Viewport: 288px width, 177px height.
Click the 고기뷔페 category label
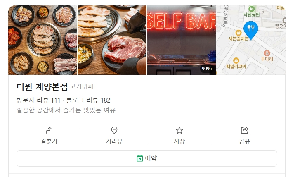[x=82, y=86]
